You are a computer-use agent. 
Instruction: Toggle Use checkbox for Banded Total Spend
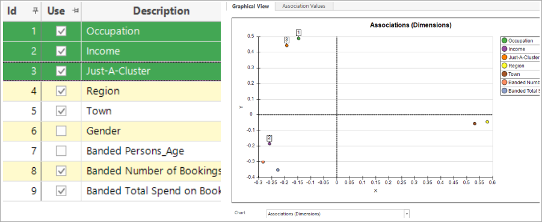click(61, 191)
